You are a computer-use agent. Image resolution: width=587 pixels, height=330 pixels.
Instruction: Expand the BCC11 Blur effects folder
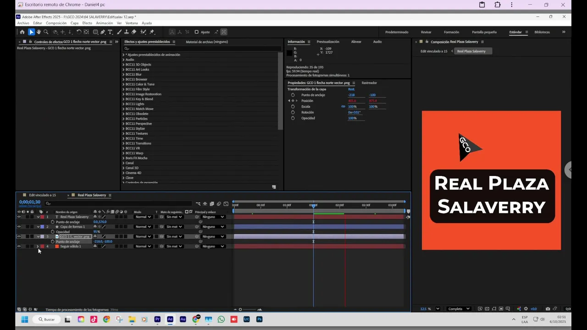[x=123, y=74]
